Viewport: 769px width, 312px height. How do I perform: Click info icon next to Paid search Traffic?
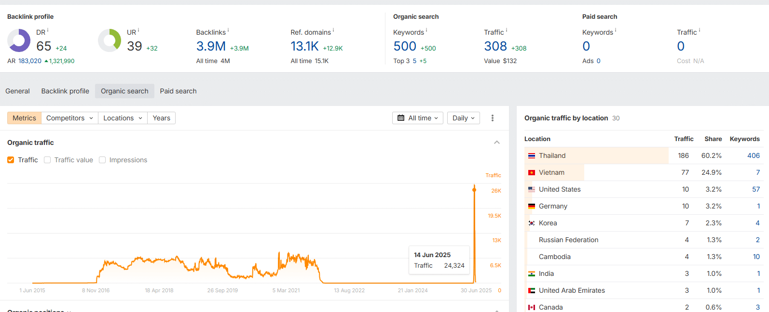pos(700,30)
